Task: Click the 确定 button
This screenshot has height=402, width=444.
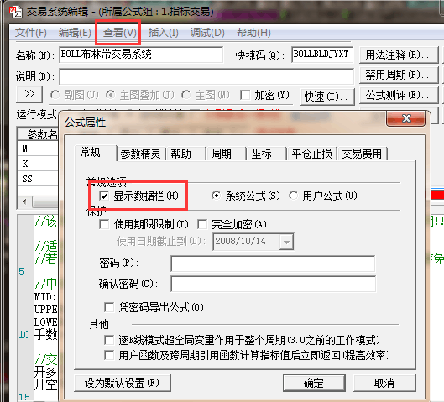Action: pos(314,383)
